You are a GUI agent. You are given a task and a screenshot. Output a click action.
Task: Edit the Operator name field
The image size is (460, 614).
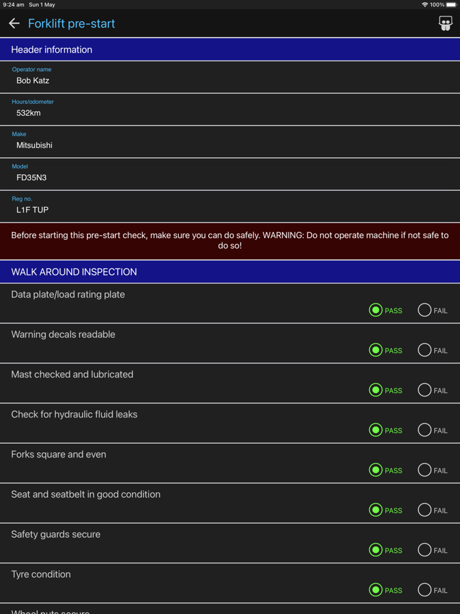click(230, 80)
